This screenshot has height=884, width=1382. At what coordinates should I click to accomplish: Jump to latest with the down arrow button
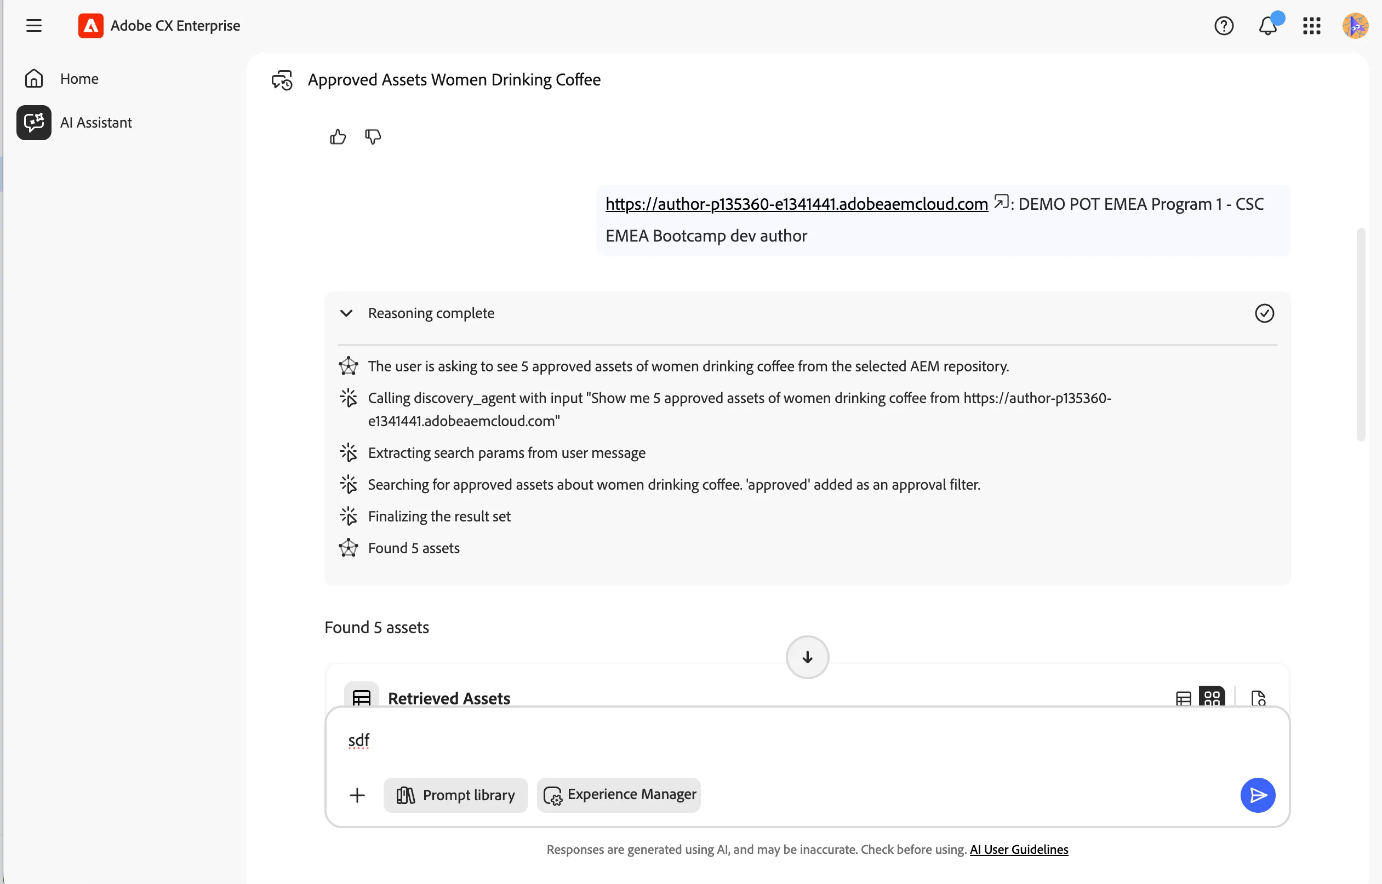pos(807,657)
